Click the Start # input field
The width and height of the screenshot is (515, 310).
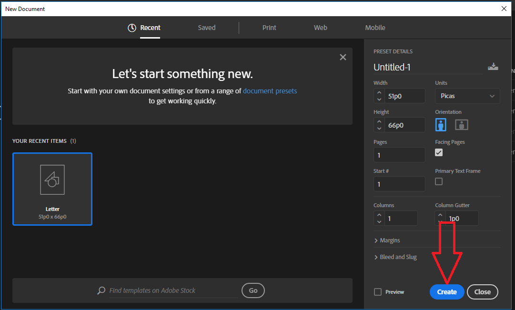pos(399,184)
